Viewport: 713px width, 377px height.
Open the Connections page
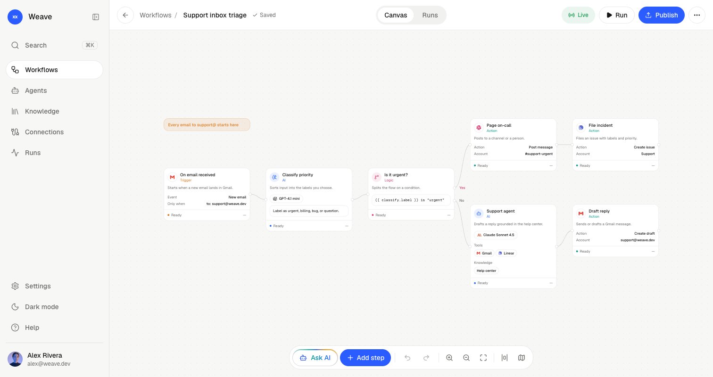click(x=55, y=132)
